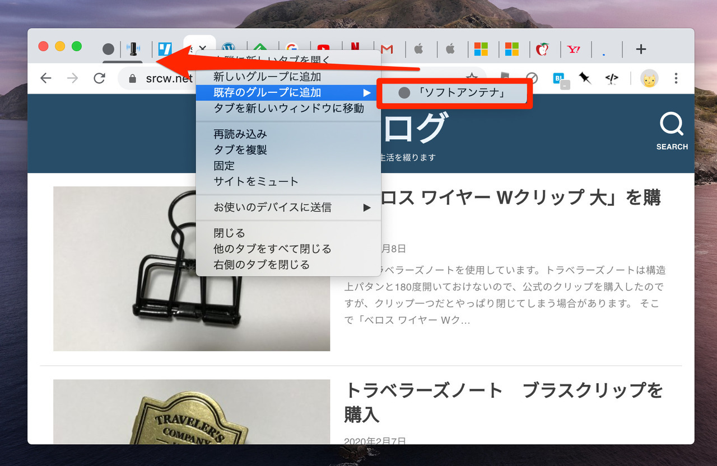Add a new tab with plus button
The width and height of the screenshot is (717, 466).
point(641,49)
